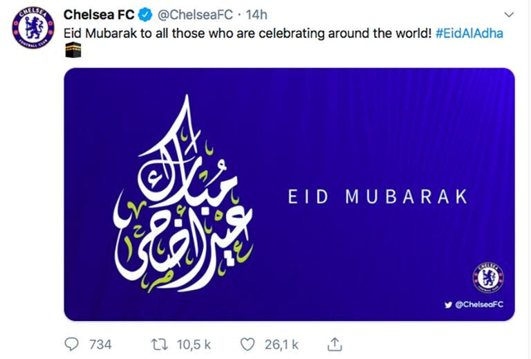
Task: Click the share upload arrow icon
Action: pyautogui.click(x=334, y=344)
